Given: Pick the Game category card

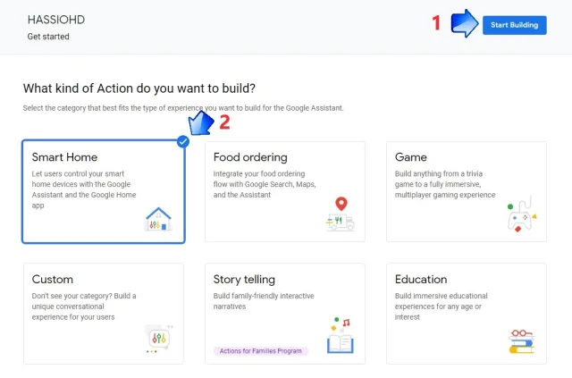Looking at the screenshot, I should point(467,191).
